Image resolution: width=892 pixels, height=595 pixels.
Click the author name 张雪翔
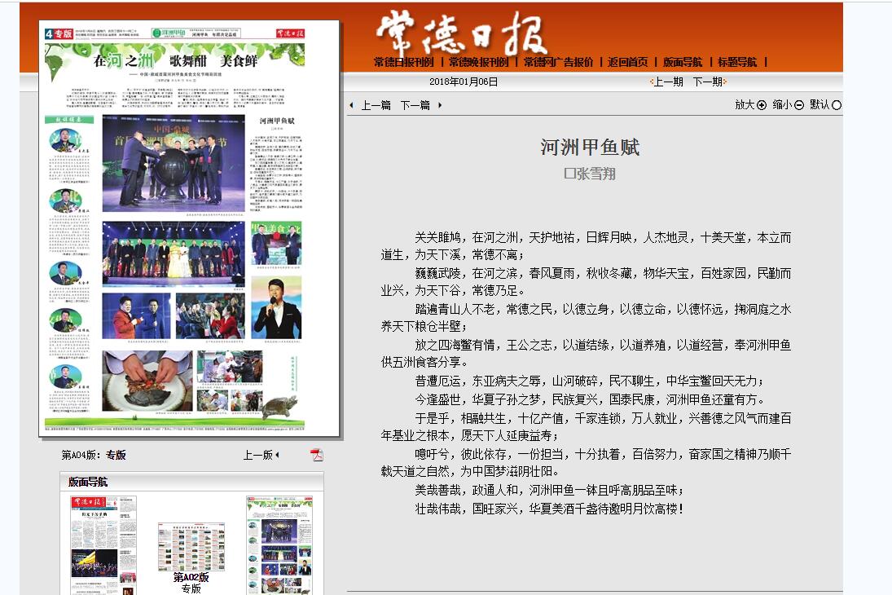pyautogui.click(x=596, y=174)
